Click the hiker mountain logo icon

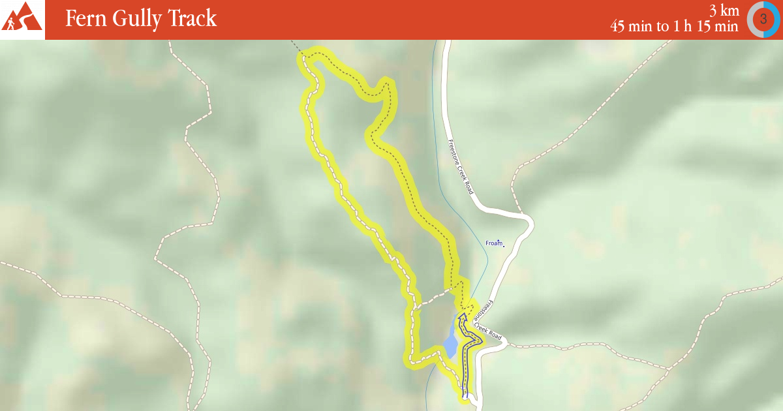click(22, 18)
